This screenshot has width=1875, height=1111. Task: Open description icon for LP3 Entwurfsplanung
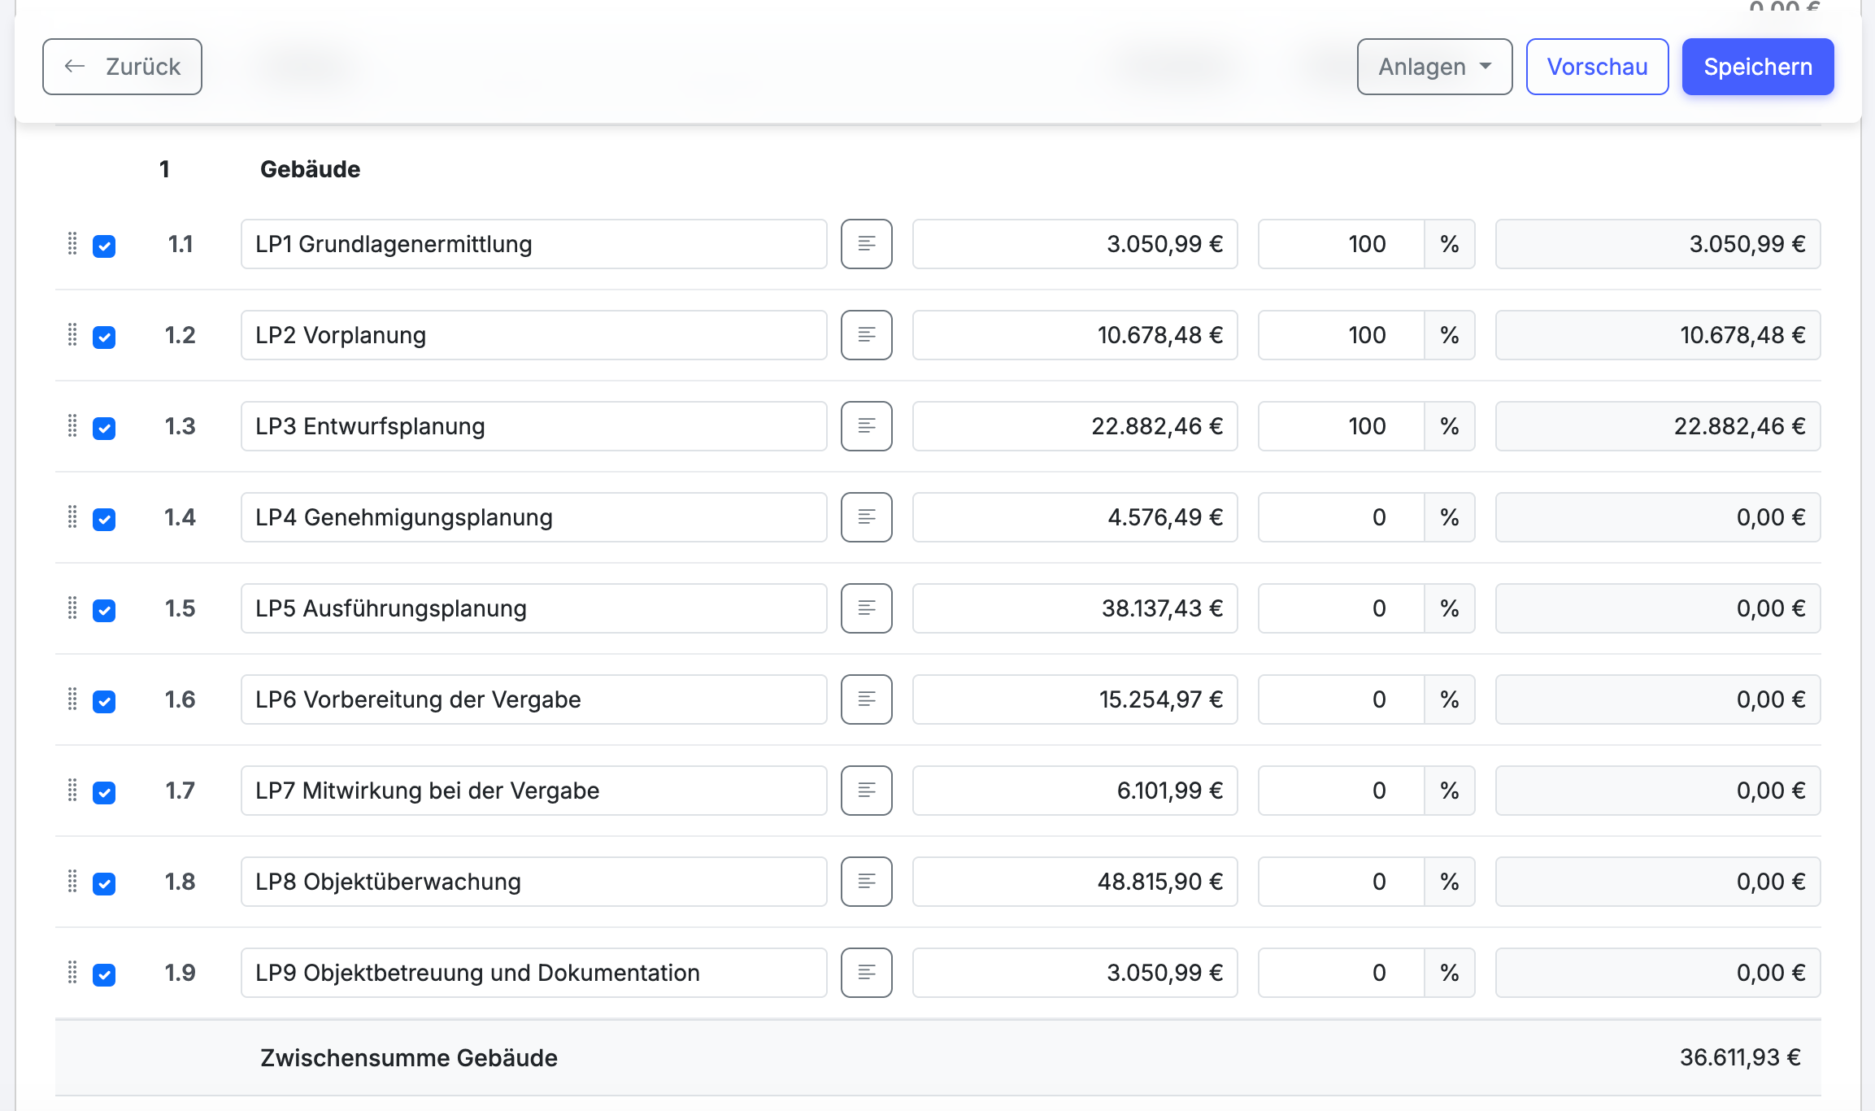click(x=866, y=426)
